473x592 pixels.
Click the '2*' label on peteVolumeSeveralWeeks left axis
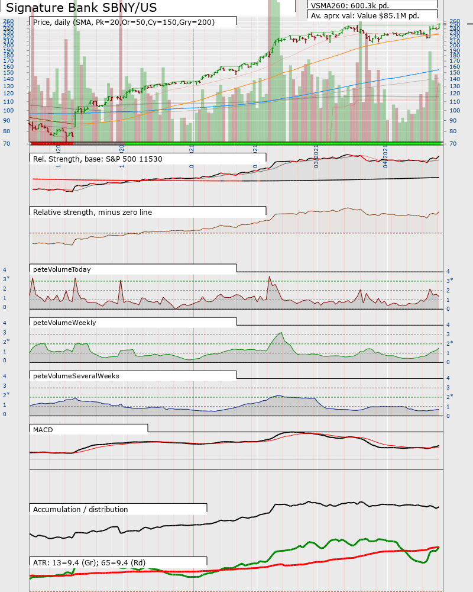[x=7, y=394]
